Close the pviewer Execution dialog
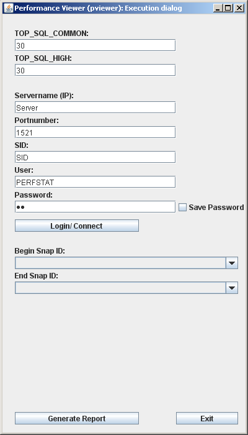Image resolution: width=248 pixels, height=435 pixels. point(239,8)
